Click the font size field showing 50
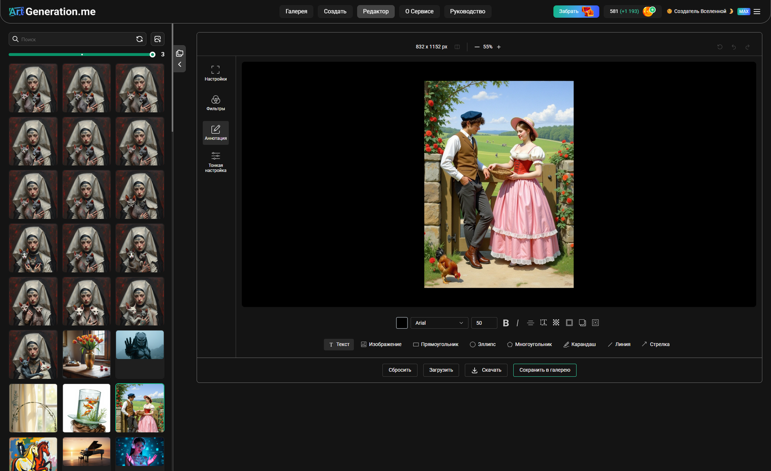 tap(484, 323)
